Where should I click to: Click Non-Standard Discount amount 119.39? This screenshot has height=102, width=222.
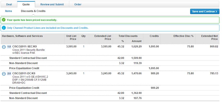(x=137, y=63)
